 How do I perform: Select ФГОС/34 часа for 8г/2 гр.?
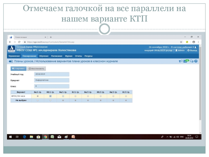(x=126, y=96)
